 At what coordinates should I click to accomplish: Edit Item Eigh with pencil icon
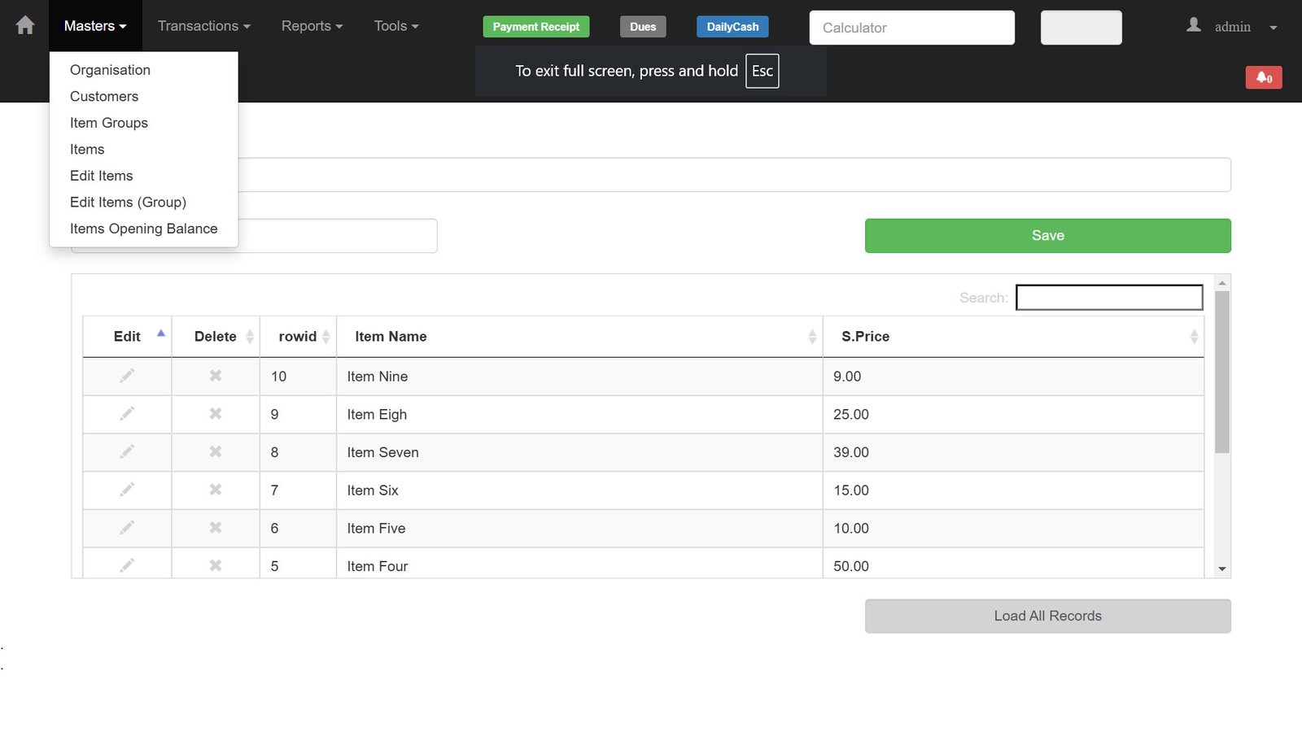[x=127, y=414]
